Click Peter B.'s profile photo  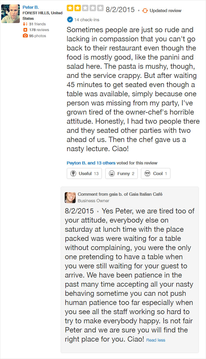coord(11,13)
